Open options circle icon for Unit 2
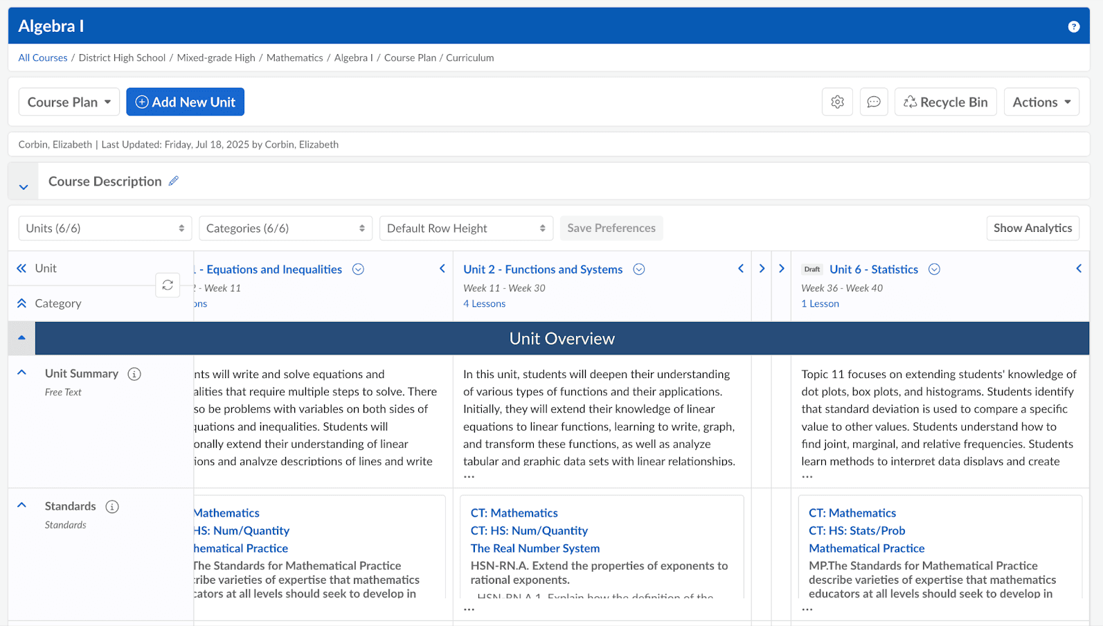The image size is (1103, 626). pyautogui.click(x=639, y=269)
